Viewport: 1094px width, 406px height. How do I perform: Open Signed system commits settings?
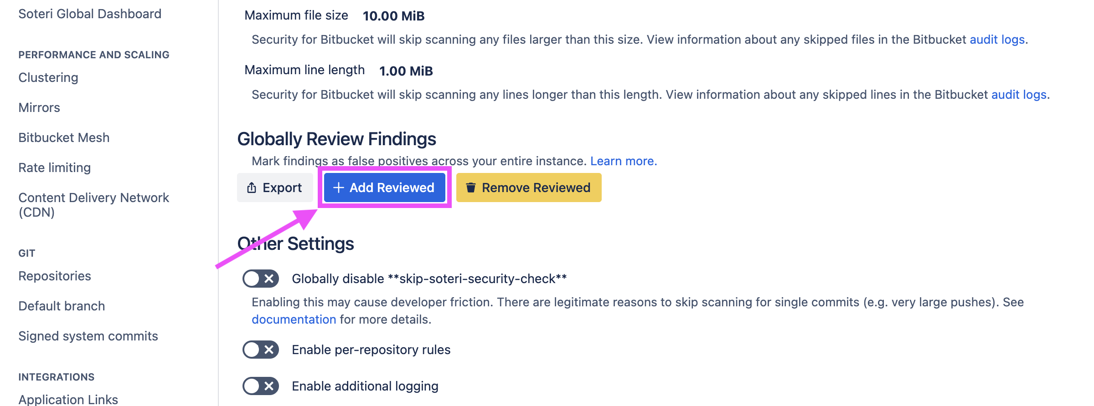click(88, 336)
